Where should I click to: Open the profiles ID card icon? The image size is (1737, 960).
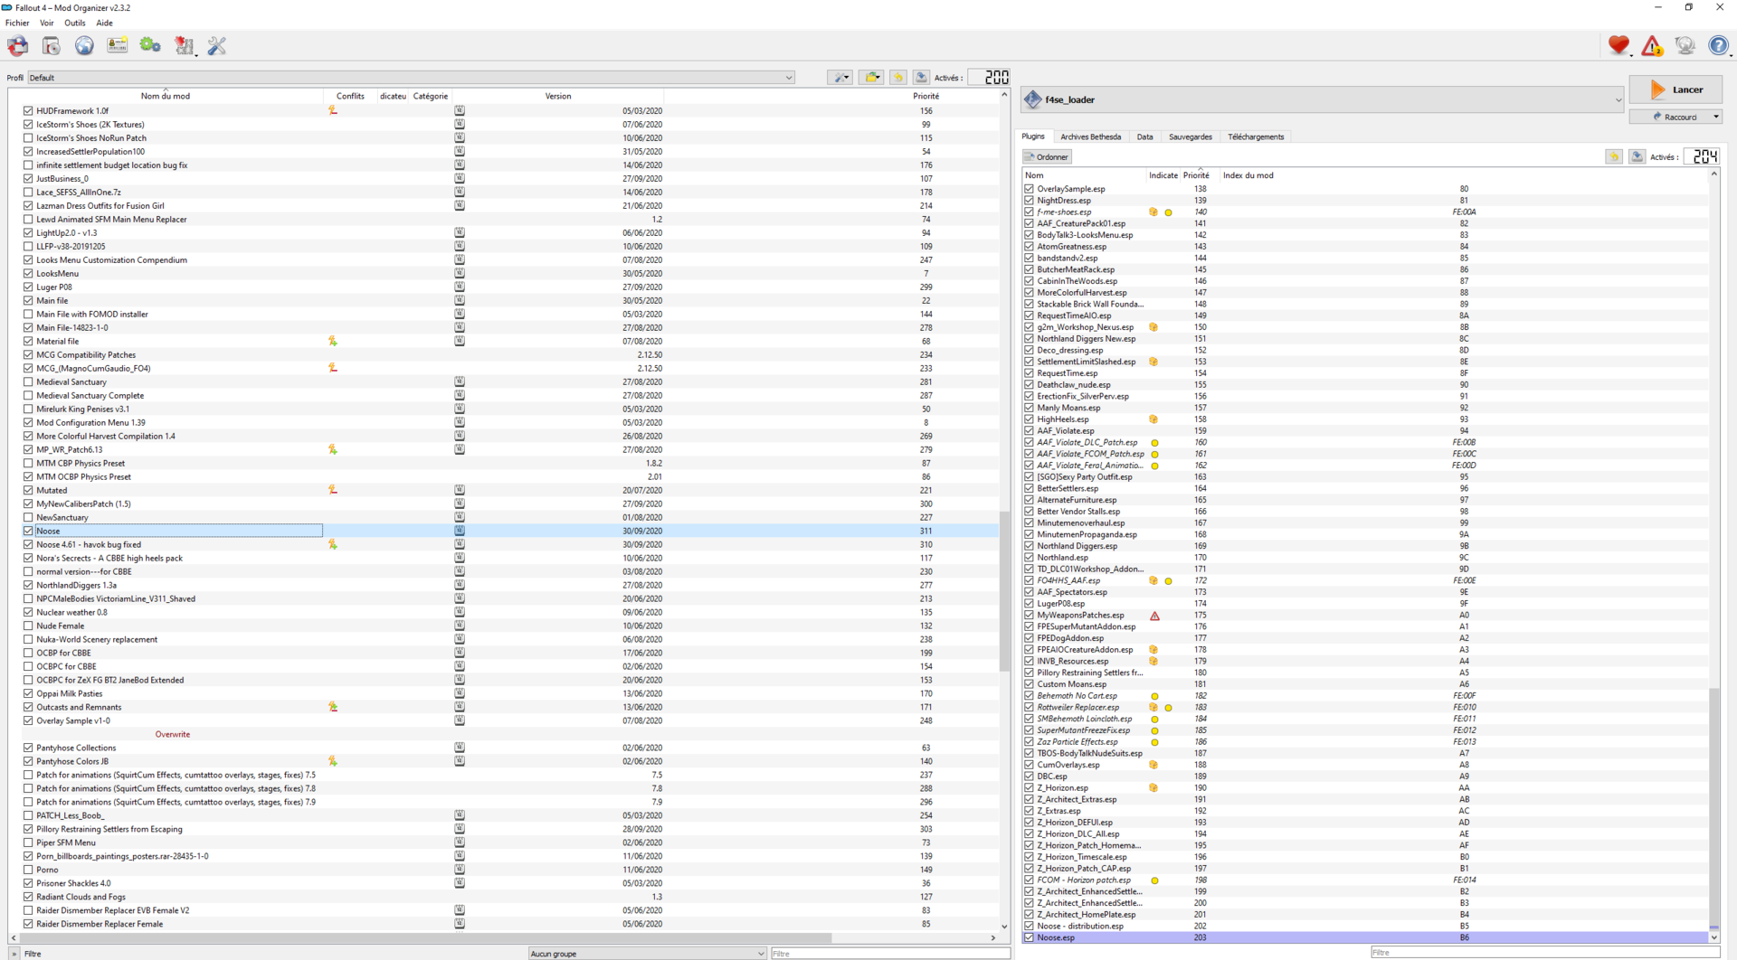coord(117,46)
